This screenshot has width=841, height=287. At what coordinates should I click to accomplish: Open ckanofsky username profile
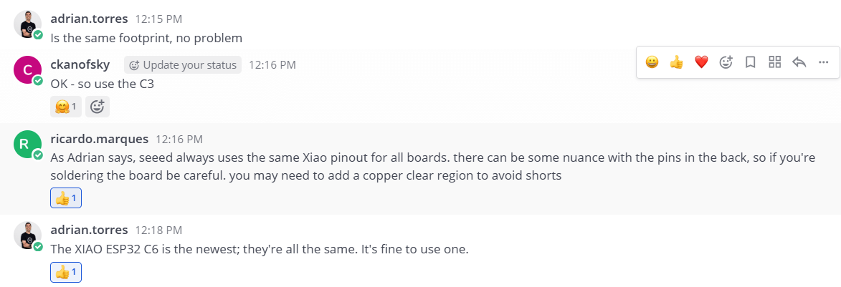point(80,65)
